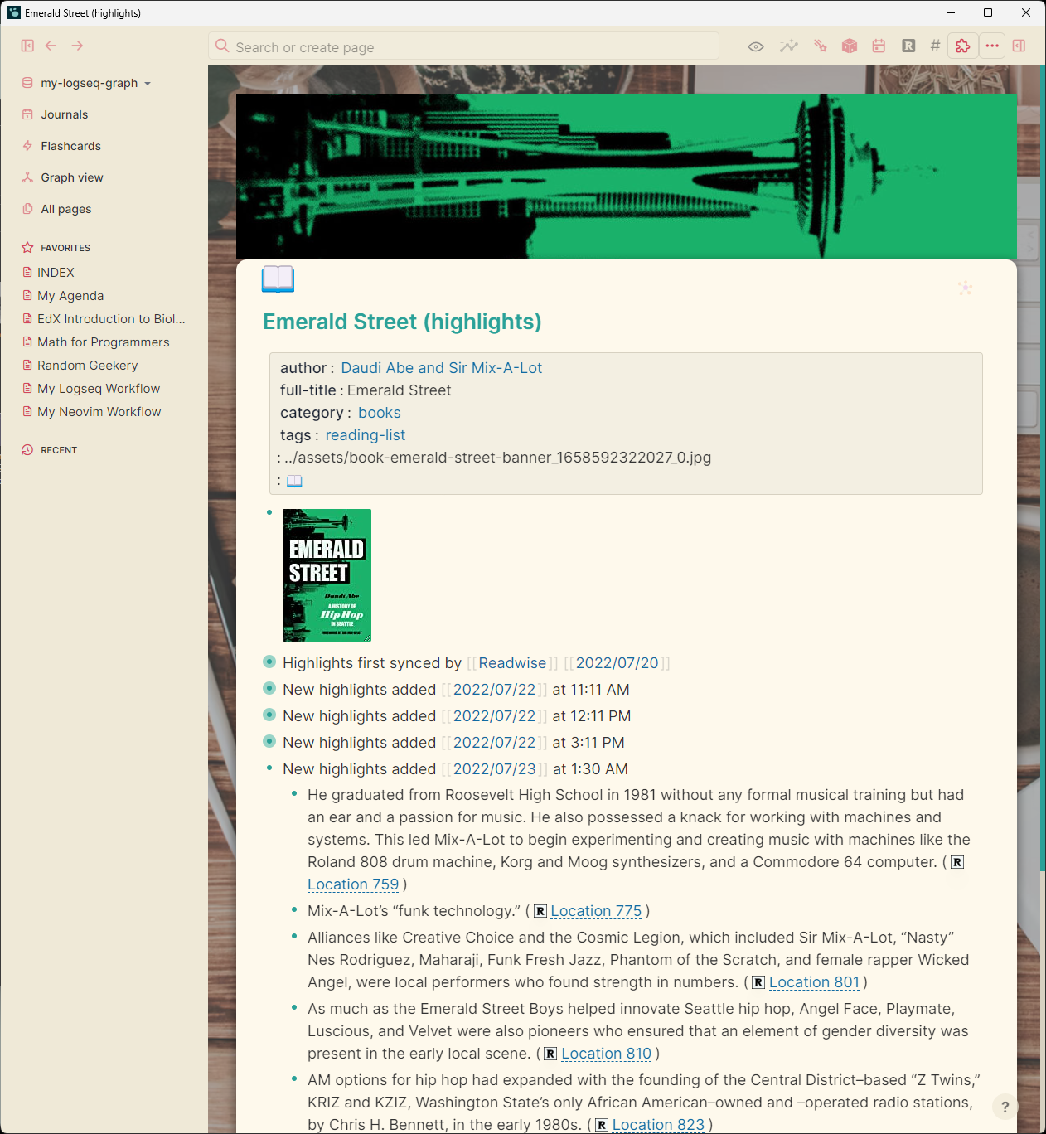The height and width of the screenshot is (1134, 1046).
Task: Click the hash tag toolbar icon
Action: click(x=935, y=46)
